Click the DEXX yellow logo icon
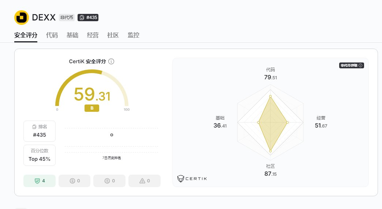The image size is (382, 209). [x=22, y=18]
